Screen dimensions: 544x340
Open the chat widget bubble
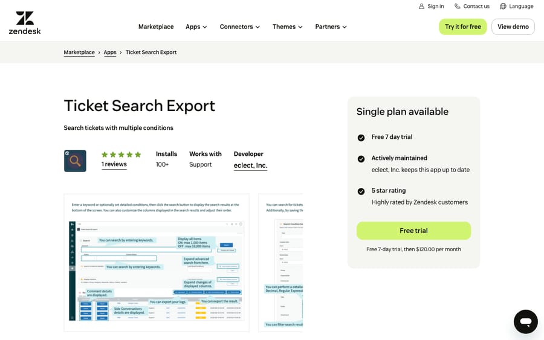(x=526, y=322)
